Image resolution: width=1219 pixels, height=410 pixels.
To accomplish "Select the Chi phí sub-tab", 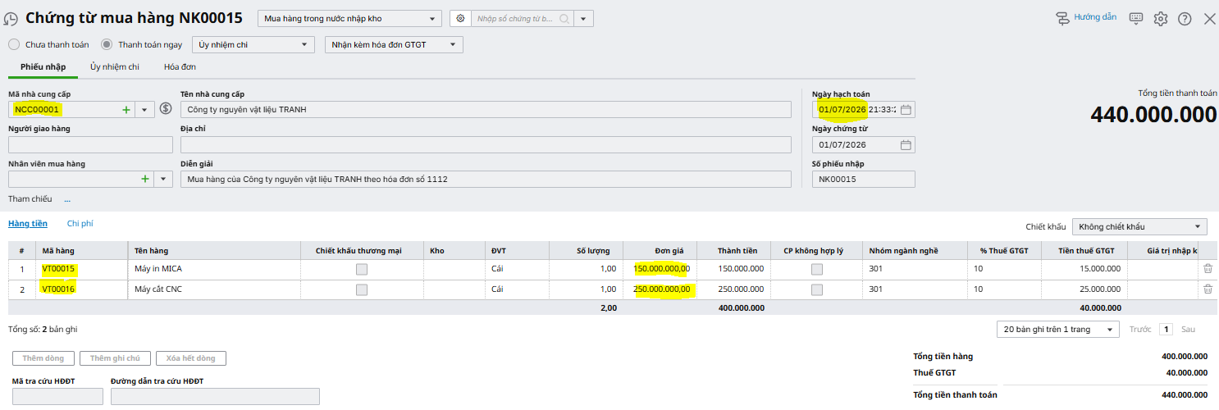I will tap(80, 223).
